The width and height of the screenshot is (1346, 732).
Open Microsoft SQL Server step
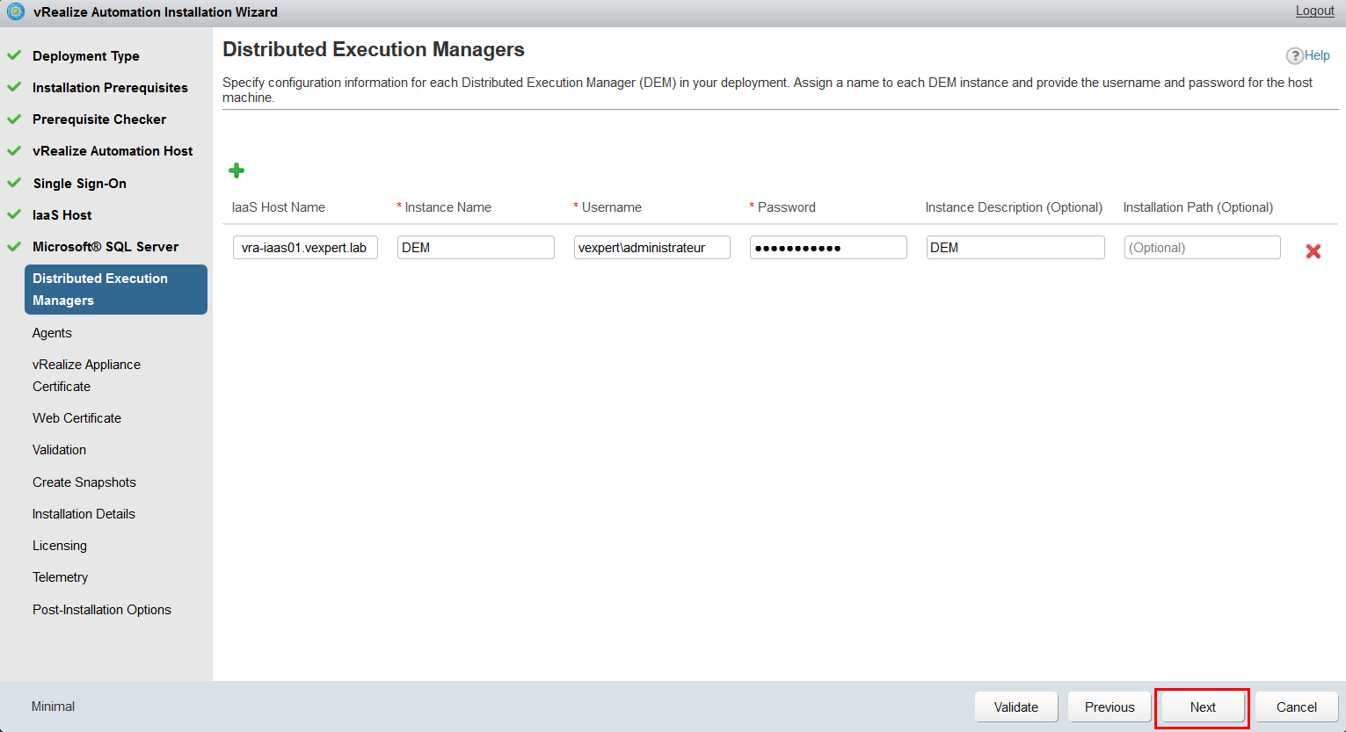pyautogui.click(x=105, y=247)
